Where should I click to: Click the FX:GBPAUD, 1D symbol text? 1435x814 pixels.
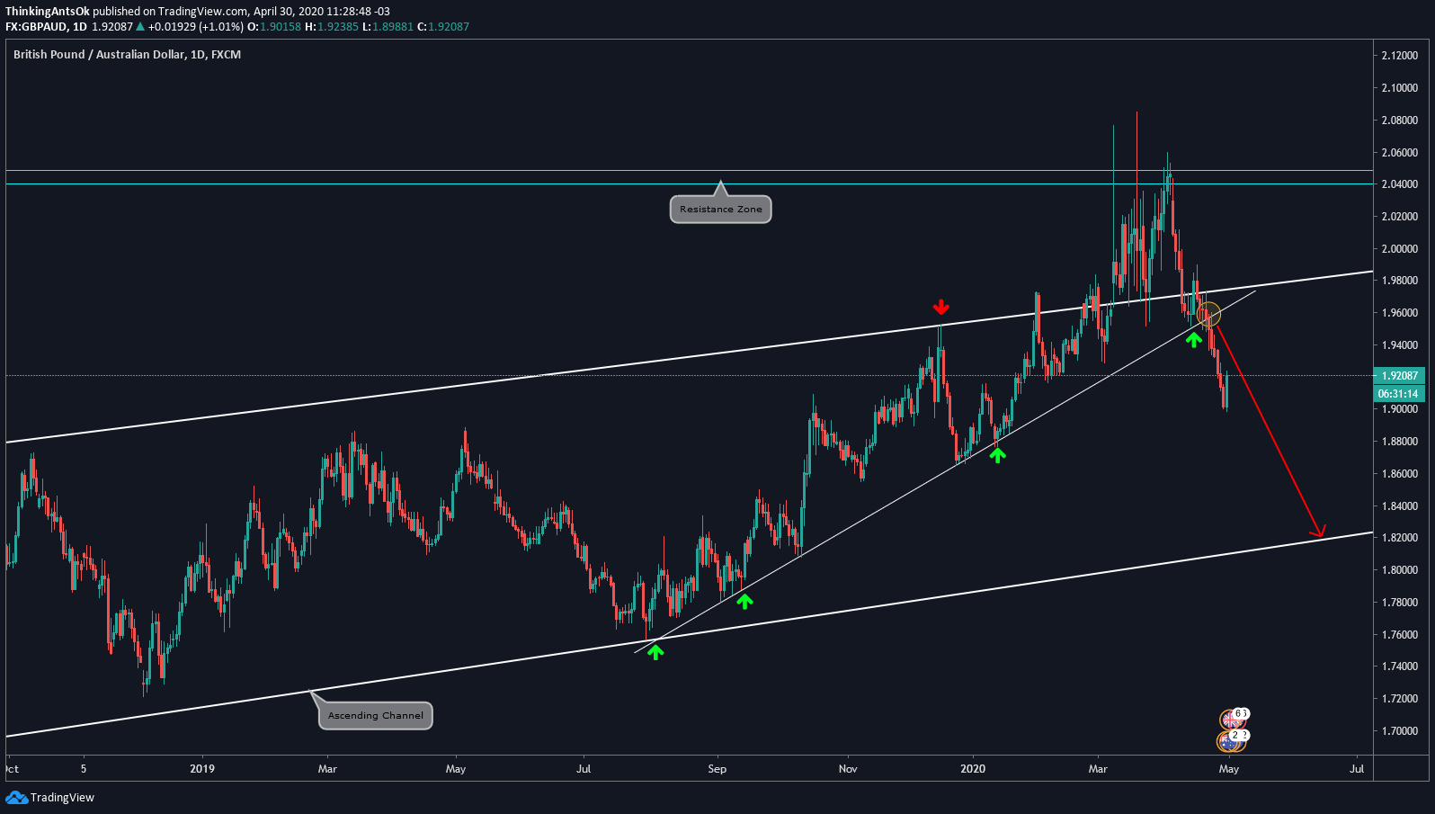pyautogui.click(x=46, y=27)
